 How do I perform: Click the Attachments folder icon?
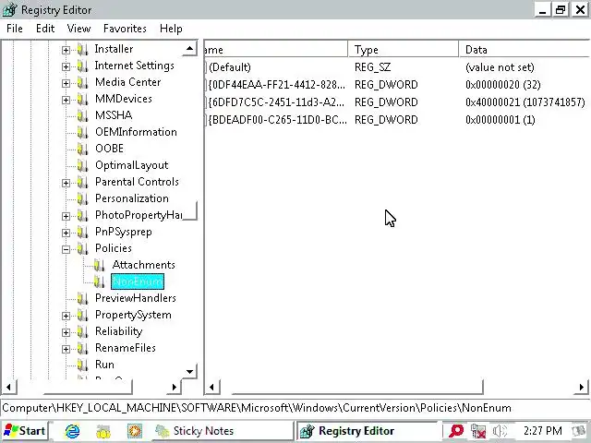tap(99, 265)
